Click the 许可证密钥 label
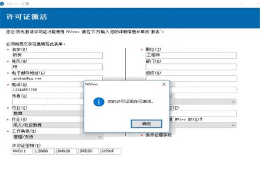 point(26,146)
